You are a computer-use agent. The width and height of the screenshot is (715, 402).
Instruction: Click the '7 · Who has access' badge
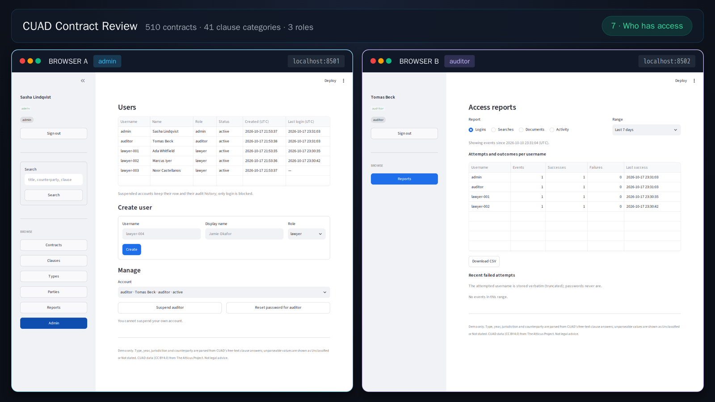click(x=647, y=26)
